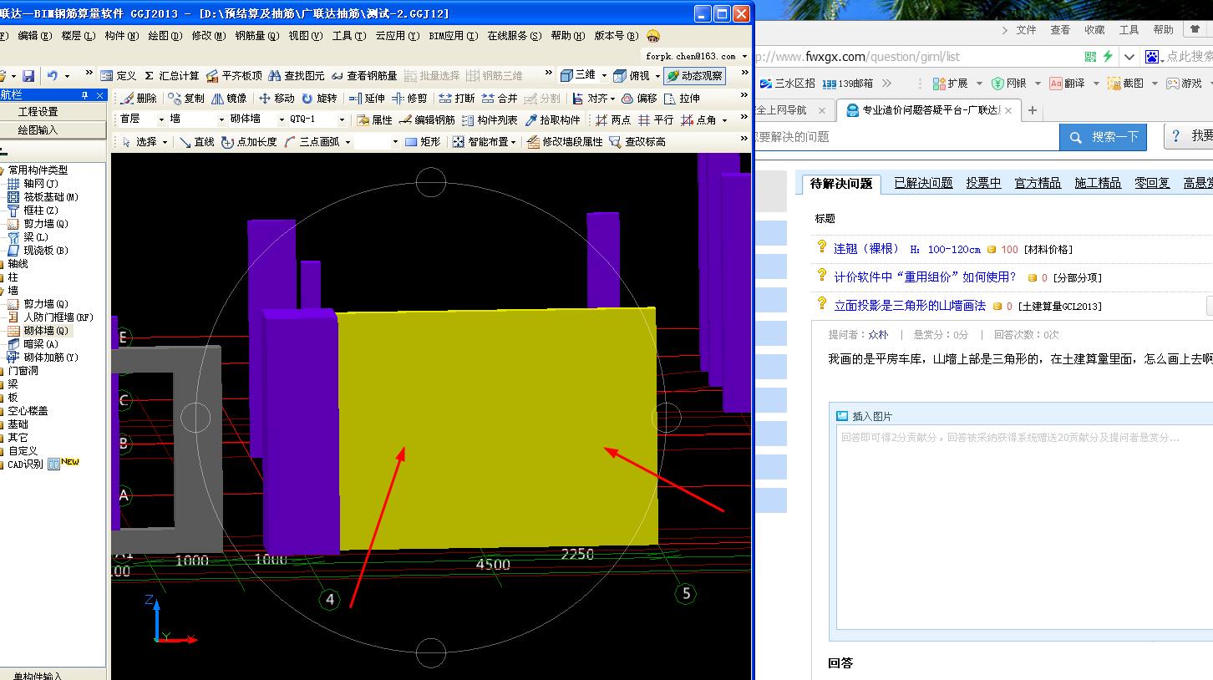
Task: Open 云应用(Y) menu
Action: point(398,36)
